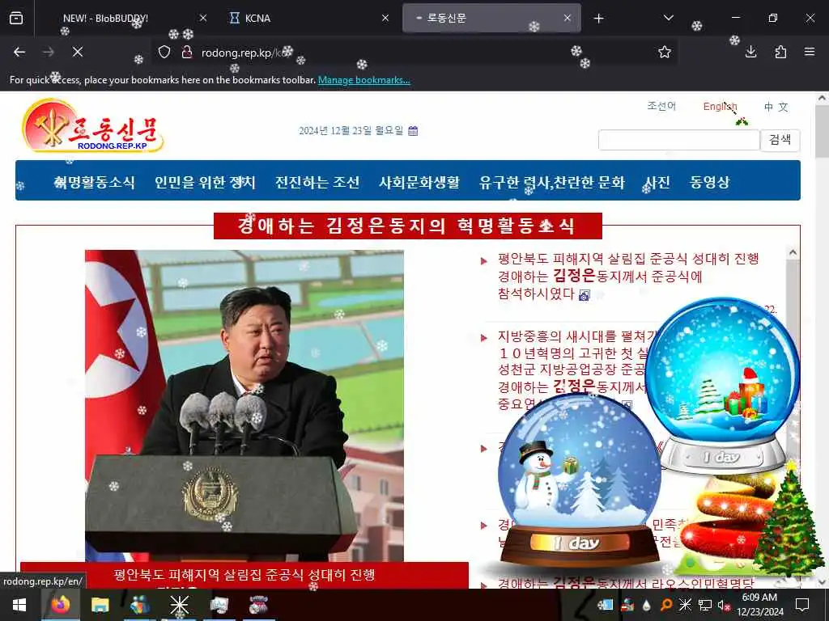Click the snowman snow globe widget
Image resolution: width=829 pixels, height=621 pixels.
(x=580, y=479)
